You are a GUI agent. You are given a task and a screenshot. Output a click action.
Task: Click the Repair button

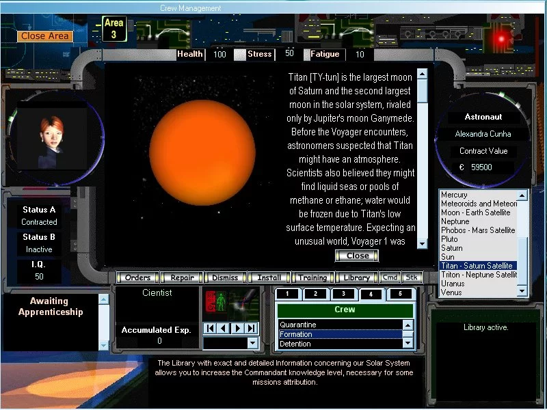point(182,277)
